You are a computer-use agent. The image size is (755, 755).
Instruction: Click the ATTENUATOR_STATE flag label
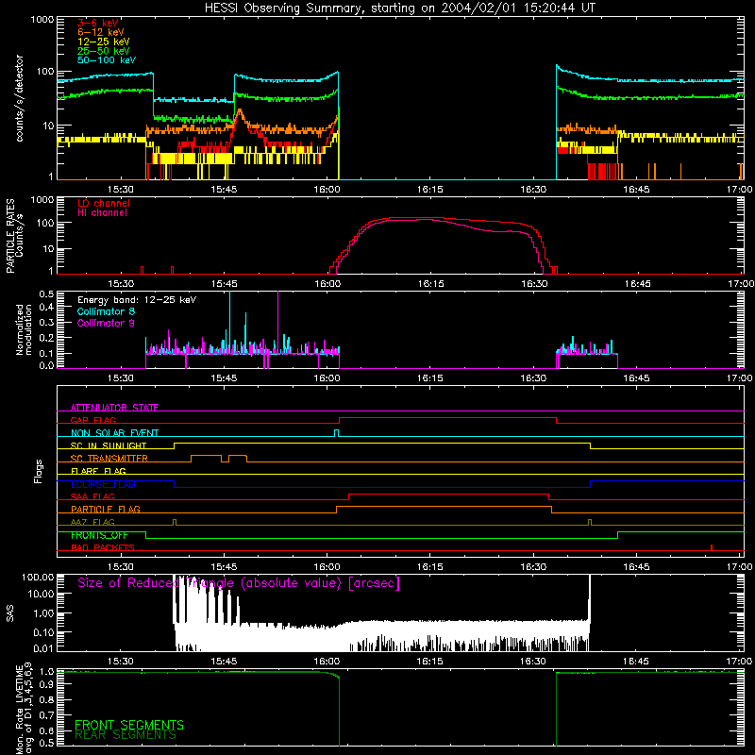pyautogui.click(x=114, y=408)
